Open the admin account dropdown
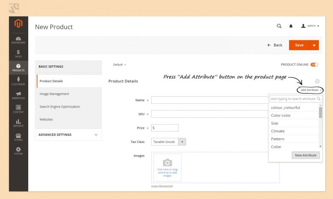 [310, 26]
